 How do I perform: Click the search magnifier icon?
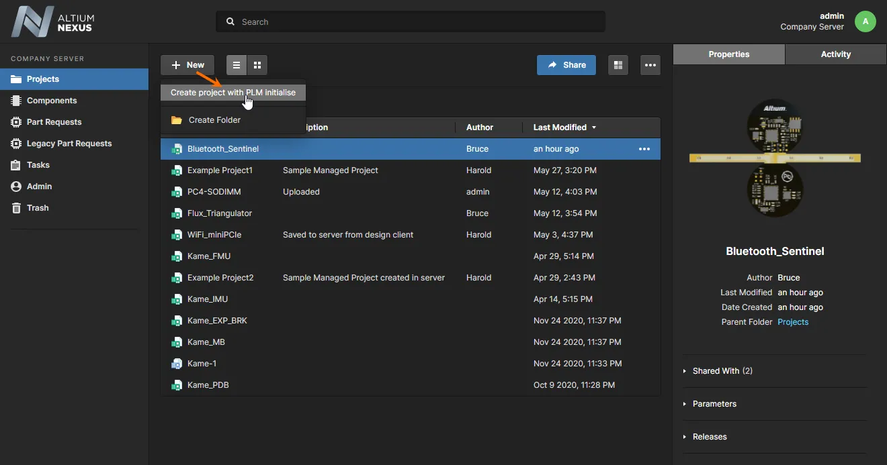coord(230,21)
